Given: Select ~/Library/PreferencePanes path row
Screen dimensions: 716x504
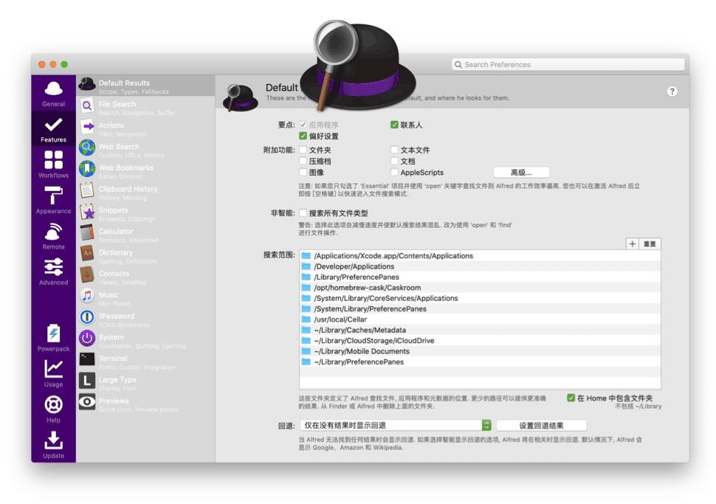Looking at the screenshot, I should click(x=480, y=362).
